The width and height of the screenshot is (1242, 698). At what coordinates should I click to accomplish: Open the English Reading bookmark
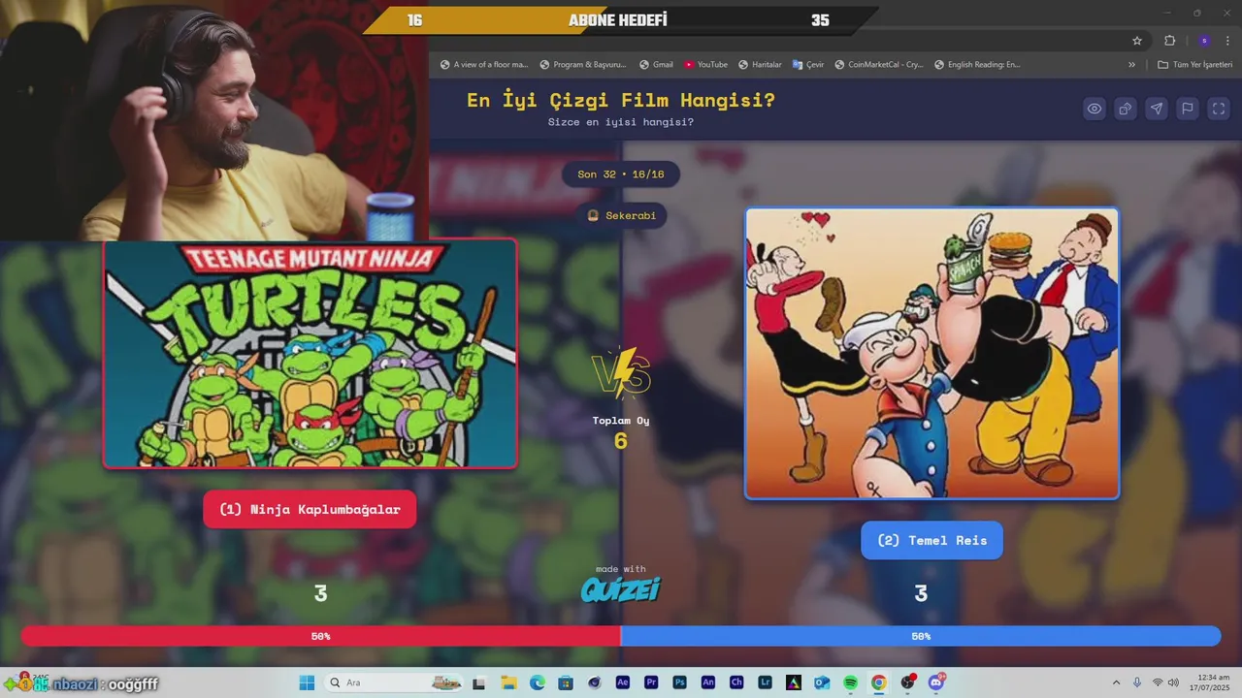[977, 65]
